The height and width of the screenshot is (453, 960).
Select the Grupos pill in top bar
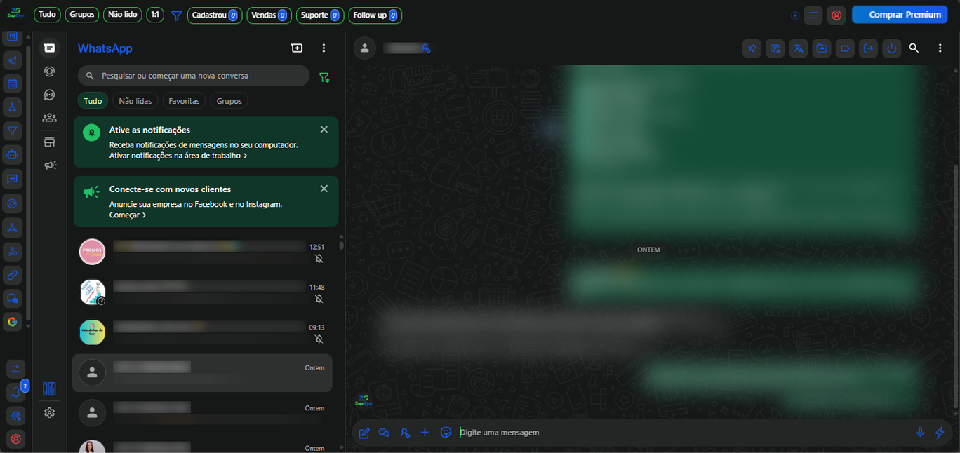click(82, 15)
